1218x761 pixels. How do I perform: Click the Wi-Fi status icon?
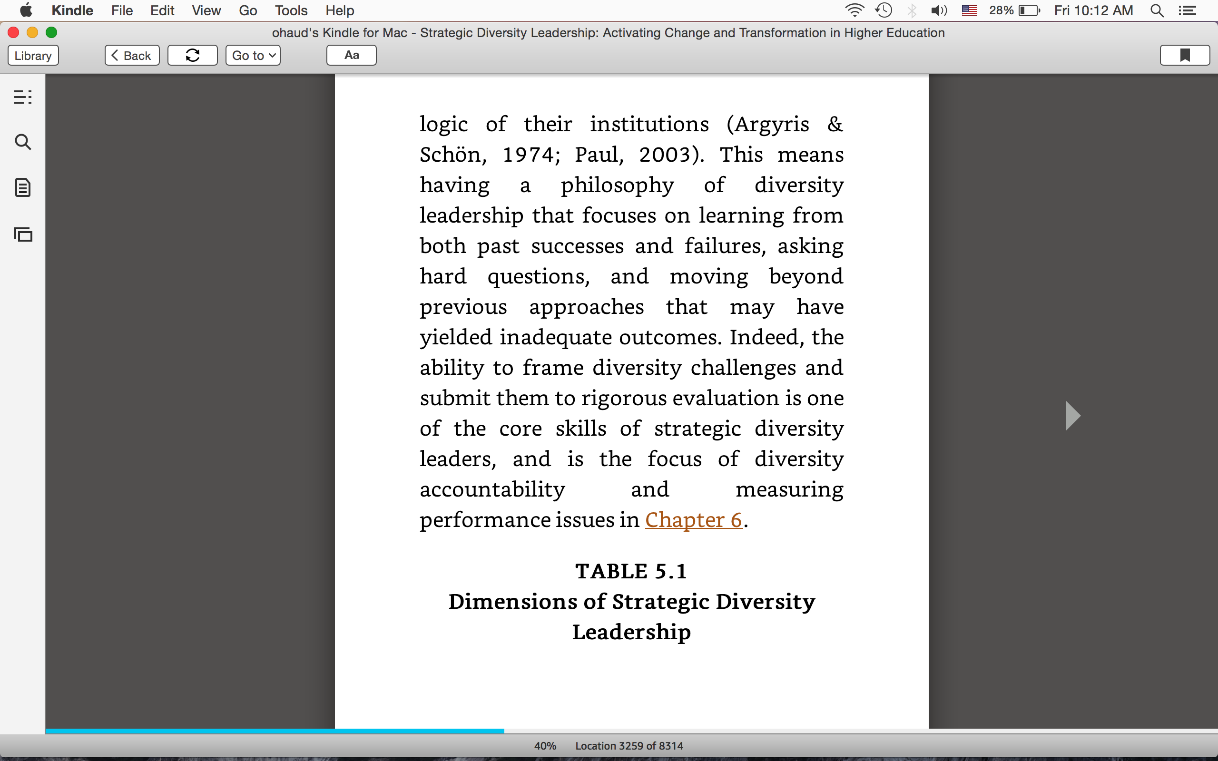tap(854, 10)
